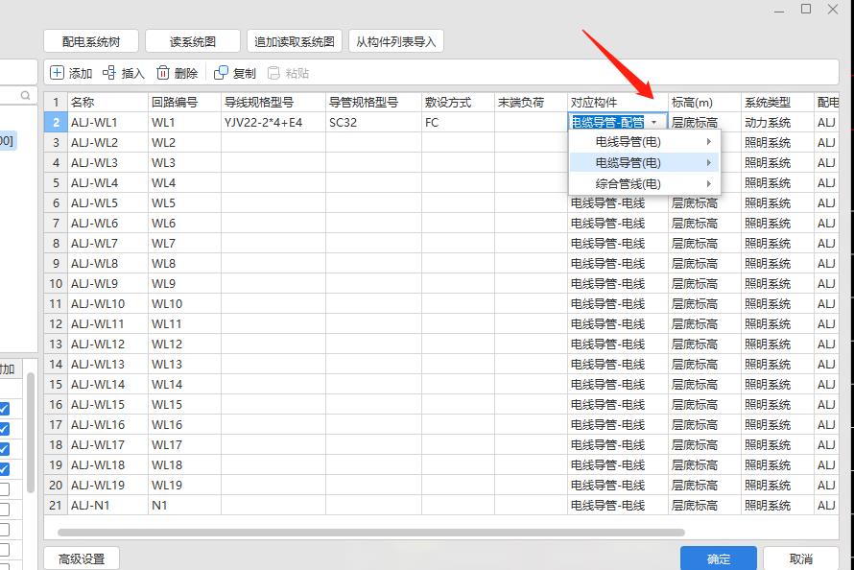Click the 删除 trash icon
854x570 pixels.
163,73
